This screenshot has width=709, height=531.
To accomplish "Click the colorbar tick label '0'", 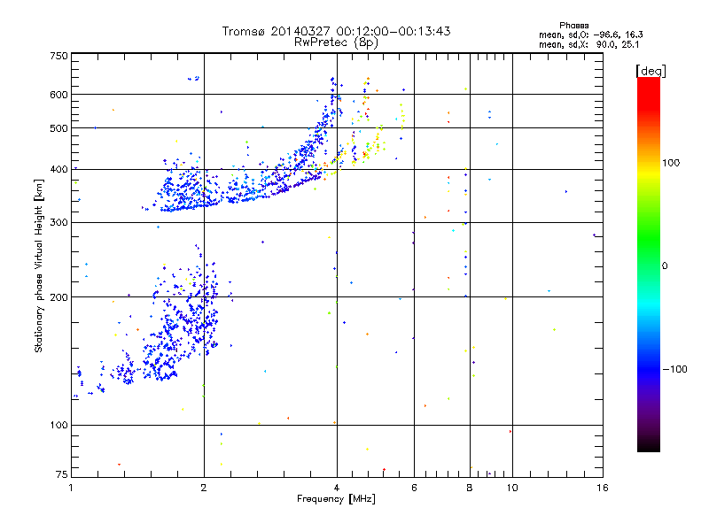I will [x=665, y=266].
